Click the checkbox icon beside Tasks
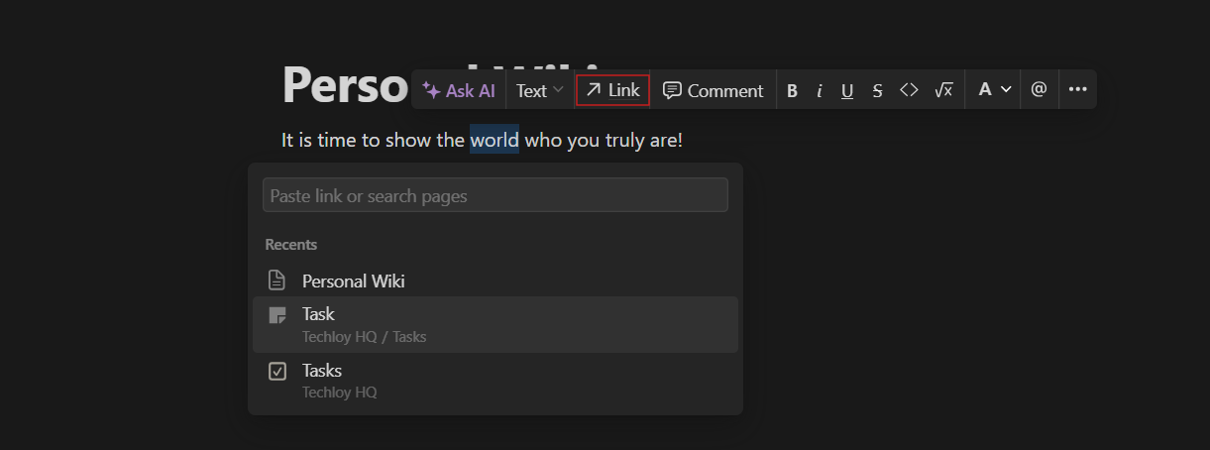The height and width of the screenshot is (450, 1210). point(277,372)
